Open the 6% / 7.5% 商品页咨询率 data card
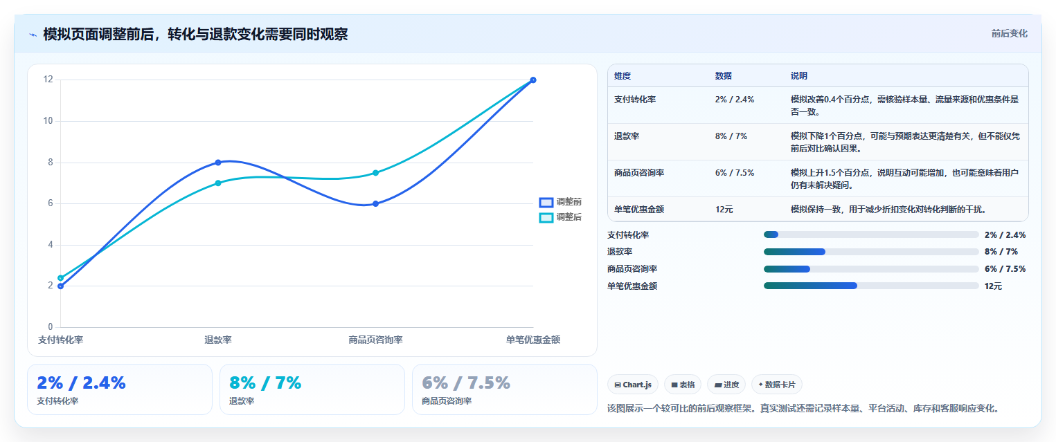 tap(504, 389)
